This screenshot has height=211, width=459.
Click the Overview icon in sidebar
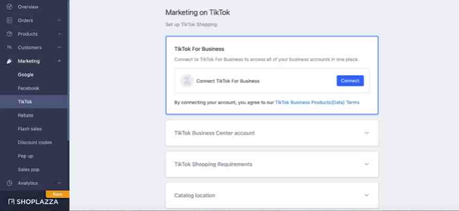(9, 6)
